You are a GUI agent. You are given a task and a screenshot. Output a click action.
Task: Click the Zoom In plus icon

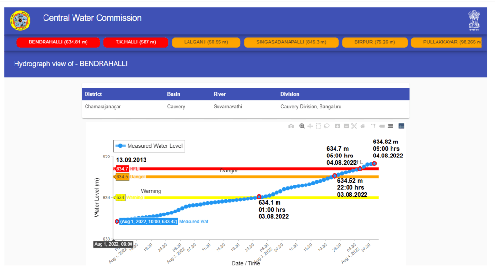[338, 126]
